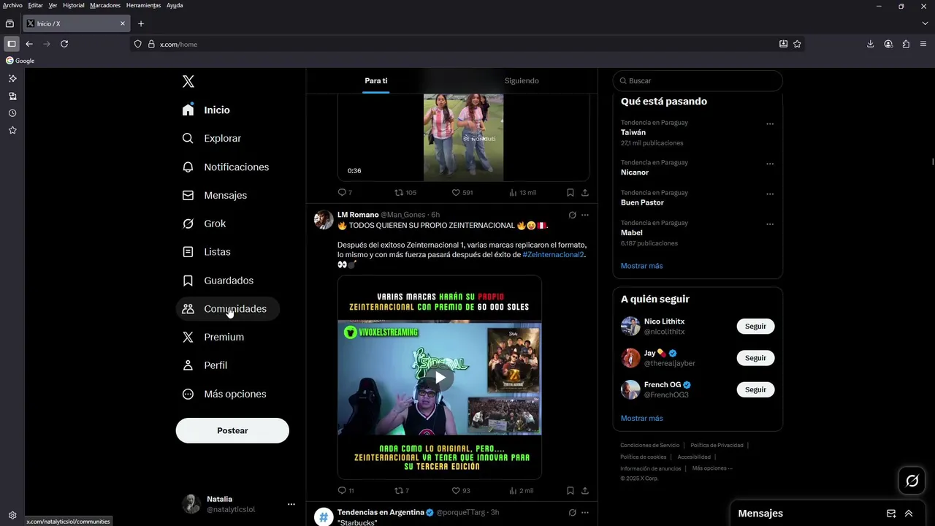Go to Perfil page
Viewport: 935px width, 526px height.
tap(205, 365)
